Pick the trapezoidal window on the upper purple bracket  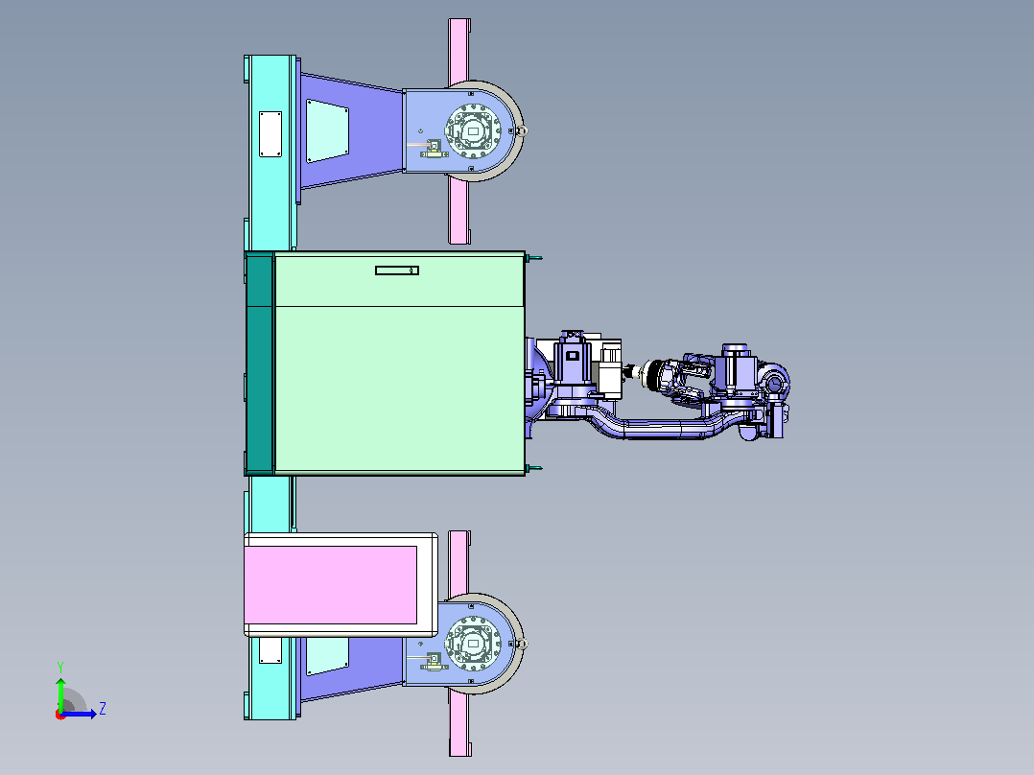click(x=328, y=131)
